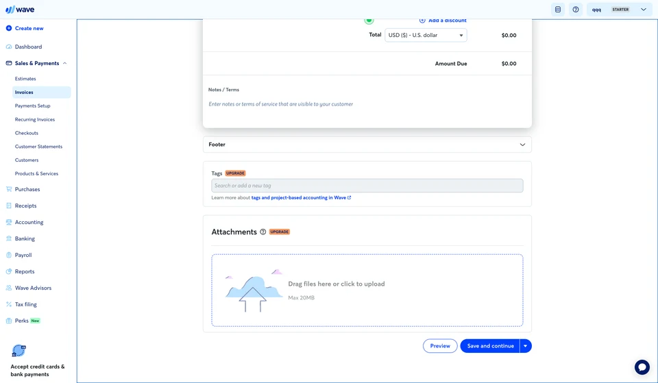The image size is (658, 383).
Task: Click the Banking building icon
Action: click(x=9, y=238)
